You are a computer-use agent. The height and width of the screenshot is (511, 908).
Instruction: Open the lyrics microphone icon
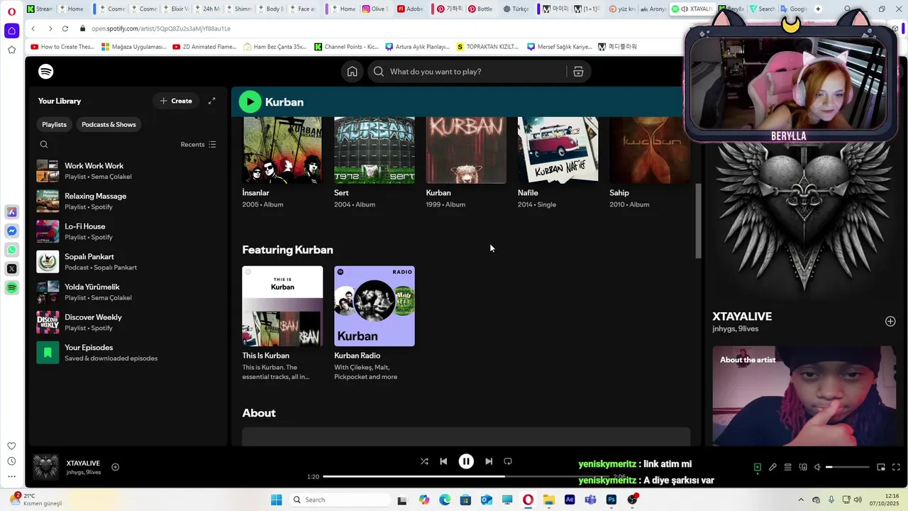coord(773,467)
